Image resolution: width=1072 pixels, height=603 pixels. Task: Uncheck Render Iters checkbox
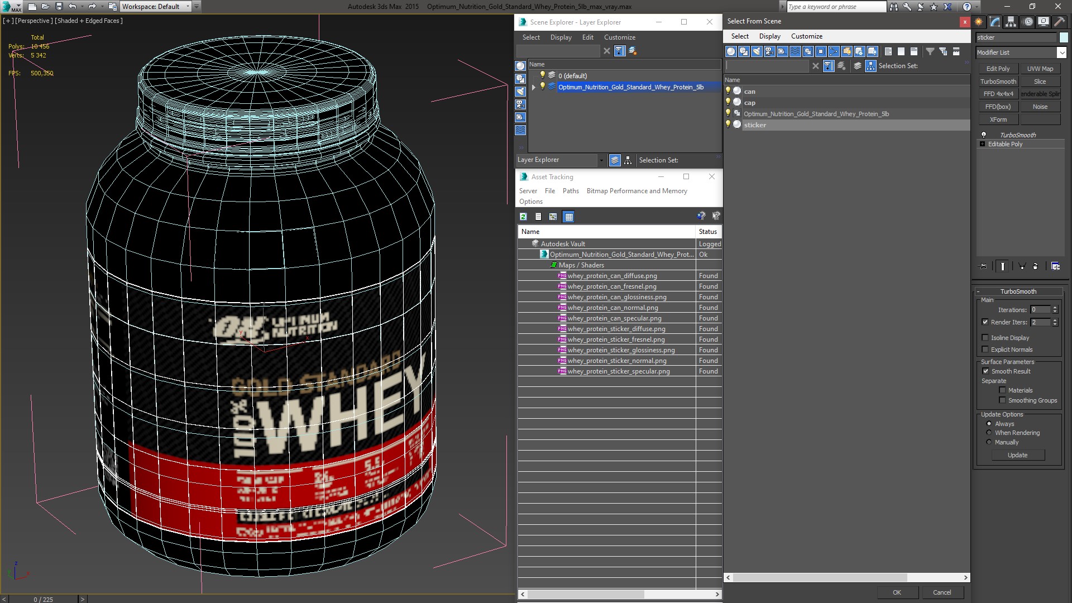pyautogui.click(x=985, y=322)
